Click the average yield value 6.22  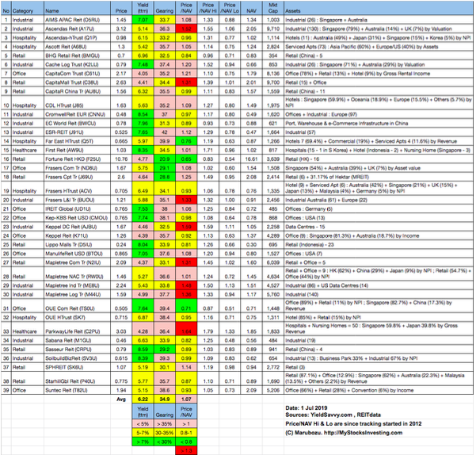click(143, 400)
